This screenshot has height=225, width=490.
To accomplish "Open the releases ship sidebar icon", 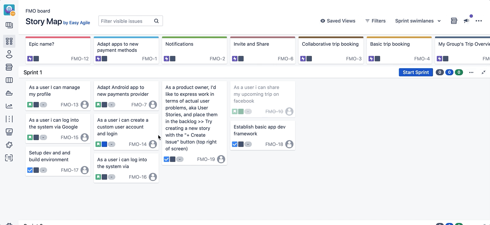I will (x=9, y=93).
